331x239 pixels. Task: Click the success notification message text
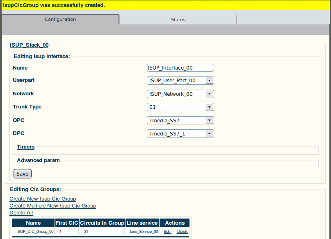pyautogui.click(x=54, y=5)
